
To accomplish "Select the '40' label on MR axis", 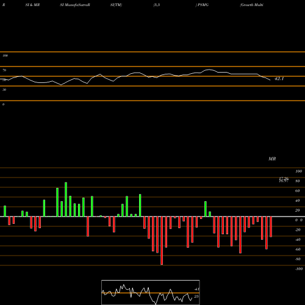I will click(298, 201).
